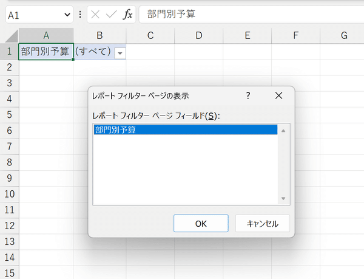Select column F header
This screenshot has height=279, width=364.
point(296,36)
